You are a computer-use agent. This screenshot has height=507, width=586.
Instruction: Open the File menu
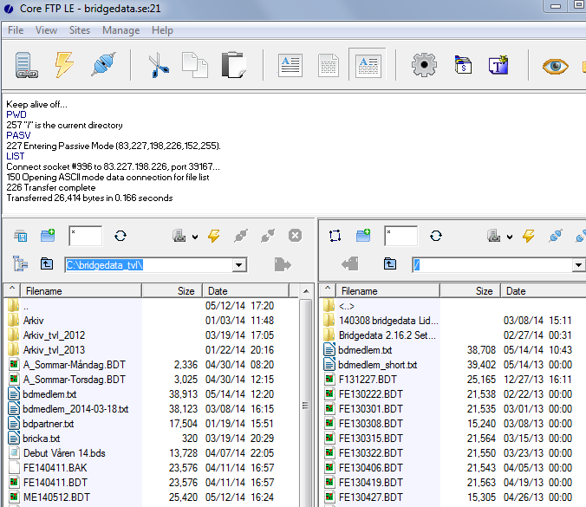click(x=16, y=30)
